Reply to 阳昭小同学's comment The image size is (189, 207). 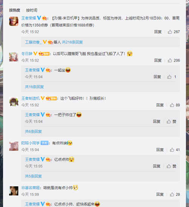160,150
